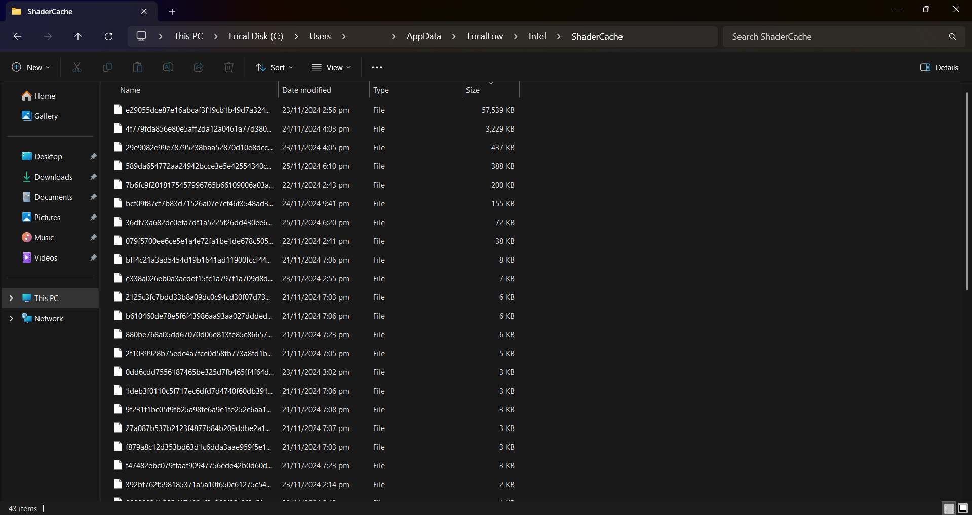Open the New item menu

[x=31, y=67]
